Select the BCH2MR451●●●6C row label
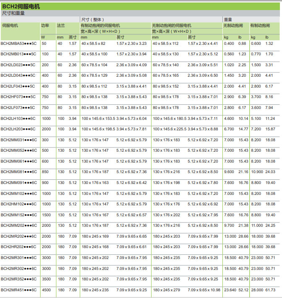This screenshot has height=298, width=282. pos(18,290)
